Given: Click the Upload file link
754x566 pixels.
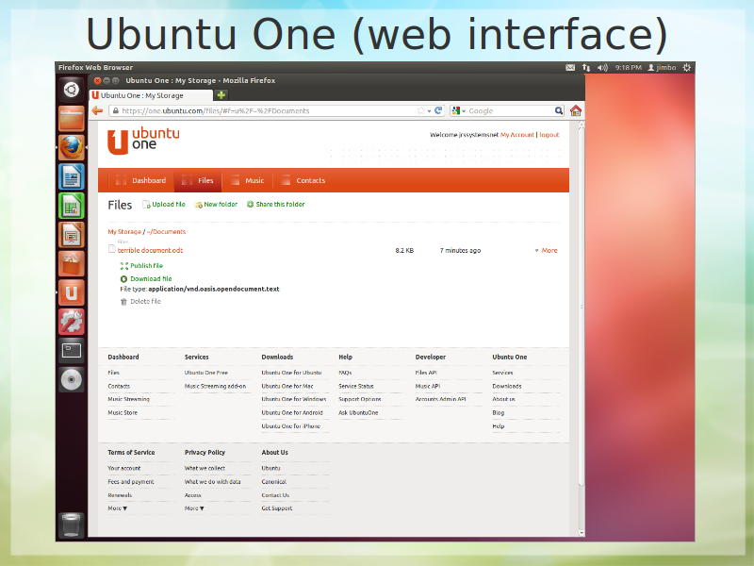Looking at the screenshot, I should [164, 205].
